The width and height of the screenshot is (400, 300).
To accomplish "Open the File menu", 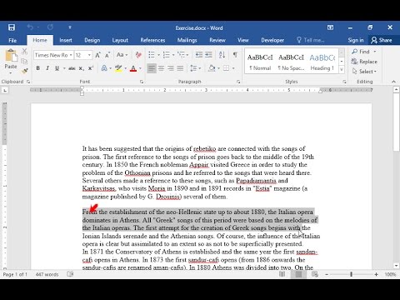I will pyautogui.click(x=12, y=40).
